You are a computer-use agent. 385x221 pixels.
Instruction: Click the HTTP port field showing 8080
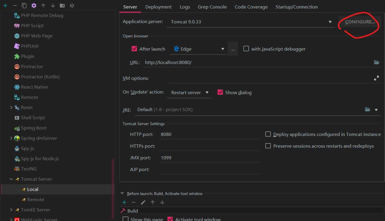[209, 134]
